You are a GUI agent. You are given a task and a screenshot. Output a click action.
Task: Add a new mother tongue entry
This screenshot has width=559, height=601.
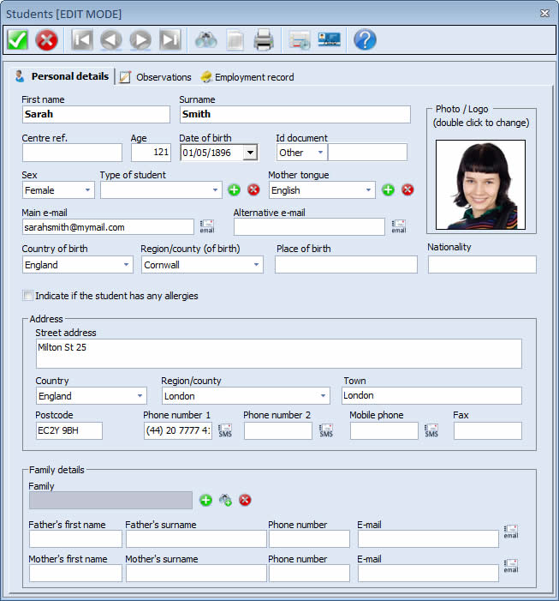point(388,189)
